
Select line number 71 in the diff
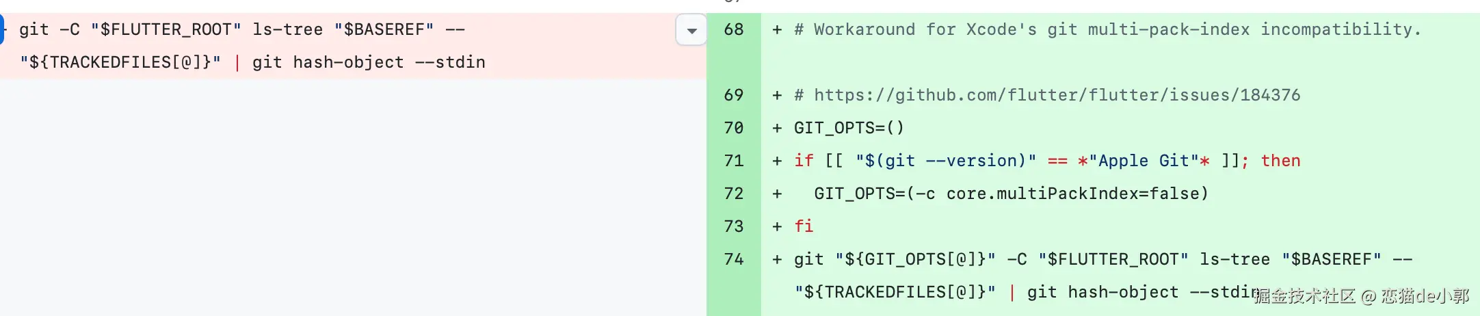pos(733,161)
